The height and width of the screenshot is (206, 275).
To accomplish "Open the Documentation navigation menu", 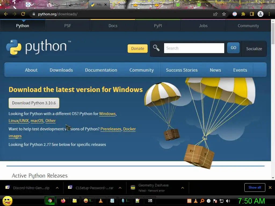I will pos(101,70).
